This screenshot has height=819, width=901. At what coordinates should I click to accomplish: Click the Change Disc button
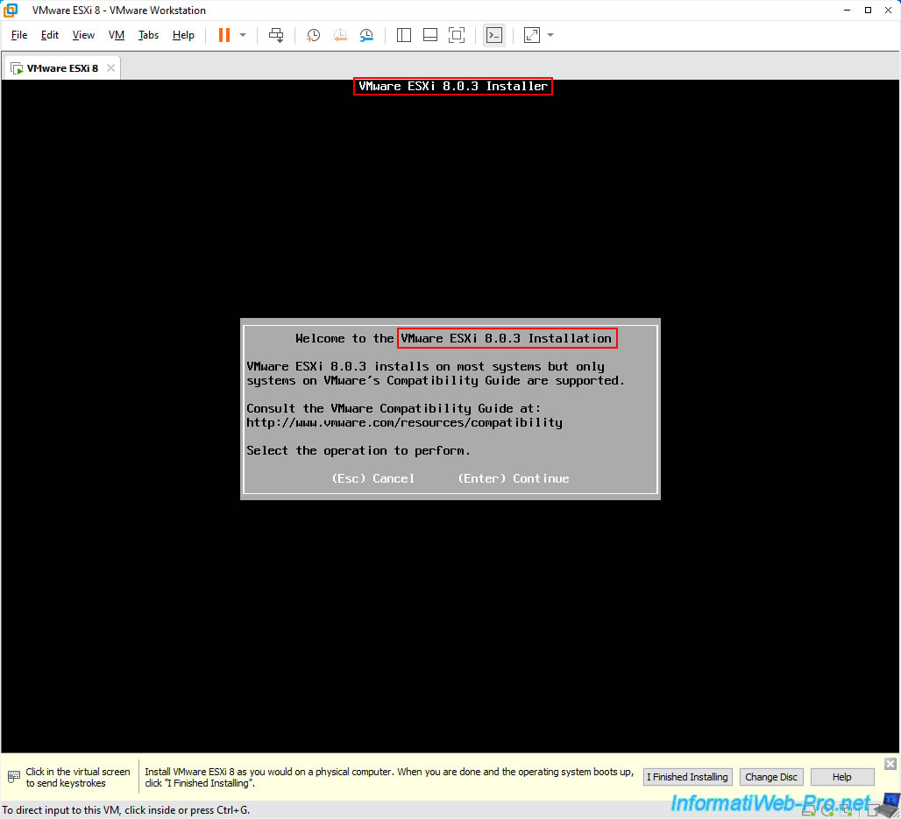pyautogui.click(x=771, y=777)
